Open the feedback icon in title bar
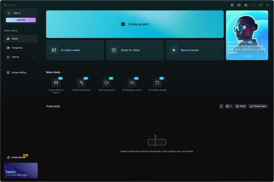This screenshot has width=274, height=182. pyautogui.click(x=239, y=5)
